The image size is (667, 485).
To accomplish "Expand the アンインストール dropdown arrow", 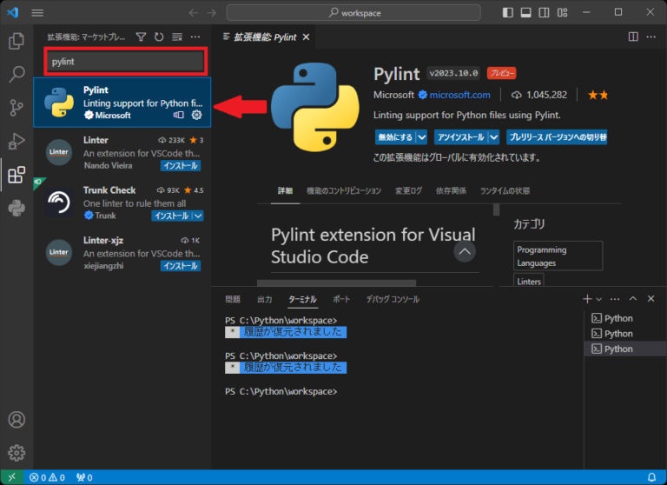I will [493, 137].
